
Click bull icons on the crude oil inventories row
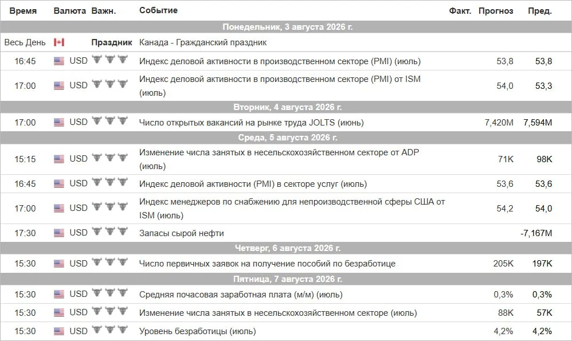[110, 232]
